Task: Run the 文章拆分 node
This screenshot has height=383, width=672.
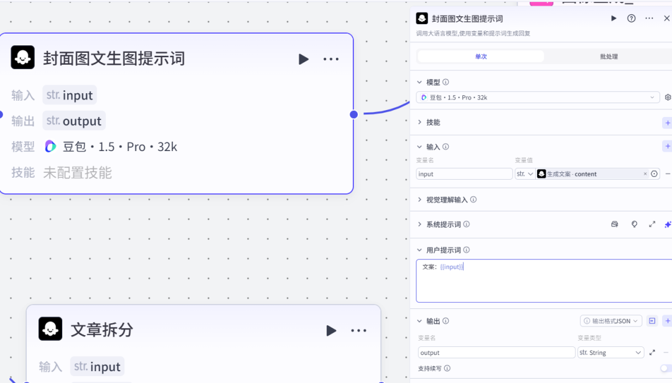Action: 331,330
